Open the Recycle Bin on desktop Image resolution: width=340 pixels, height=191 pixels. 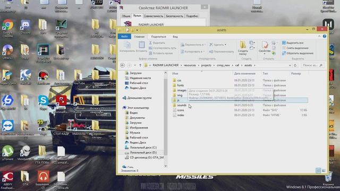328,178
